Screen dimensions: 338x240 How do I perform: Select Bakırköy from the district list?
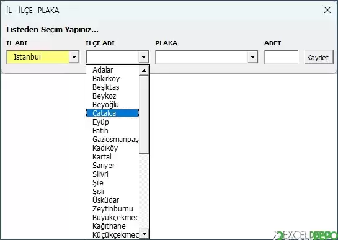[x=112, y=79]
